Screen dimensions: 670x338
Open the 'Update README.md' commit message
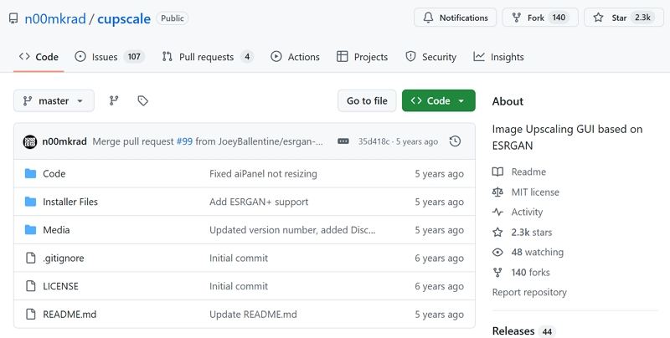point(253,315)
